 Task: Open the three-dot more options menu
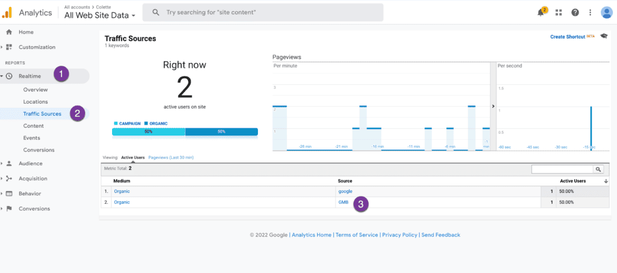pyautogui.click(x=590, y=13)
